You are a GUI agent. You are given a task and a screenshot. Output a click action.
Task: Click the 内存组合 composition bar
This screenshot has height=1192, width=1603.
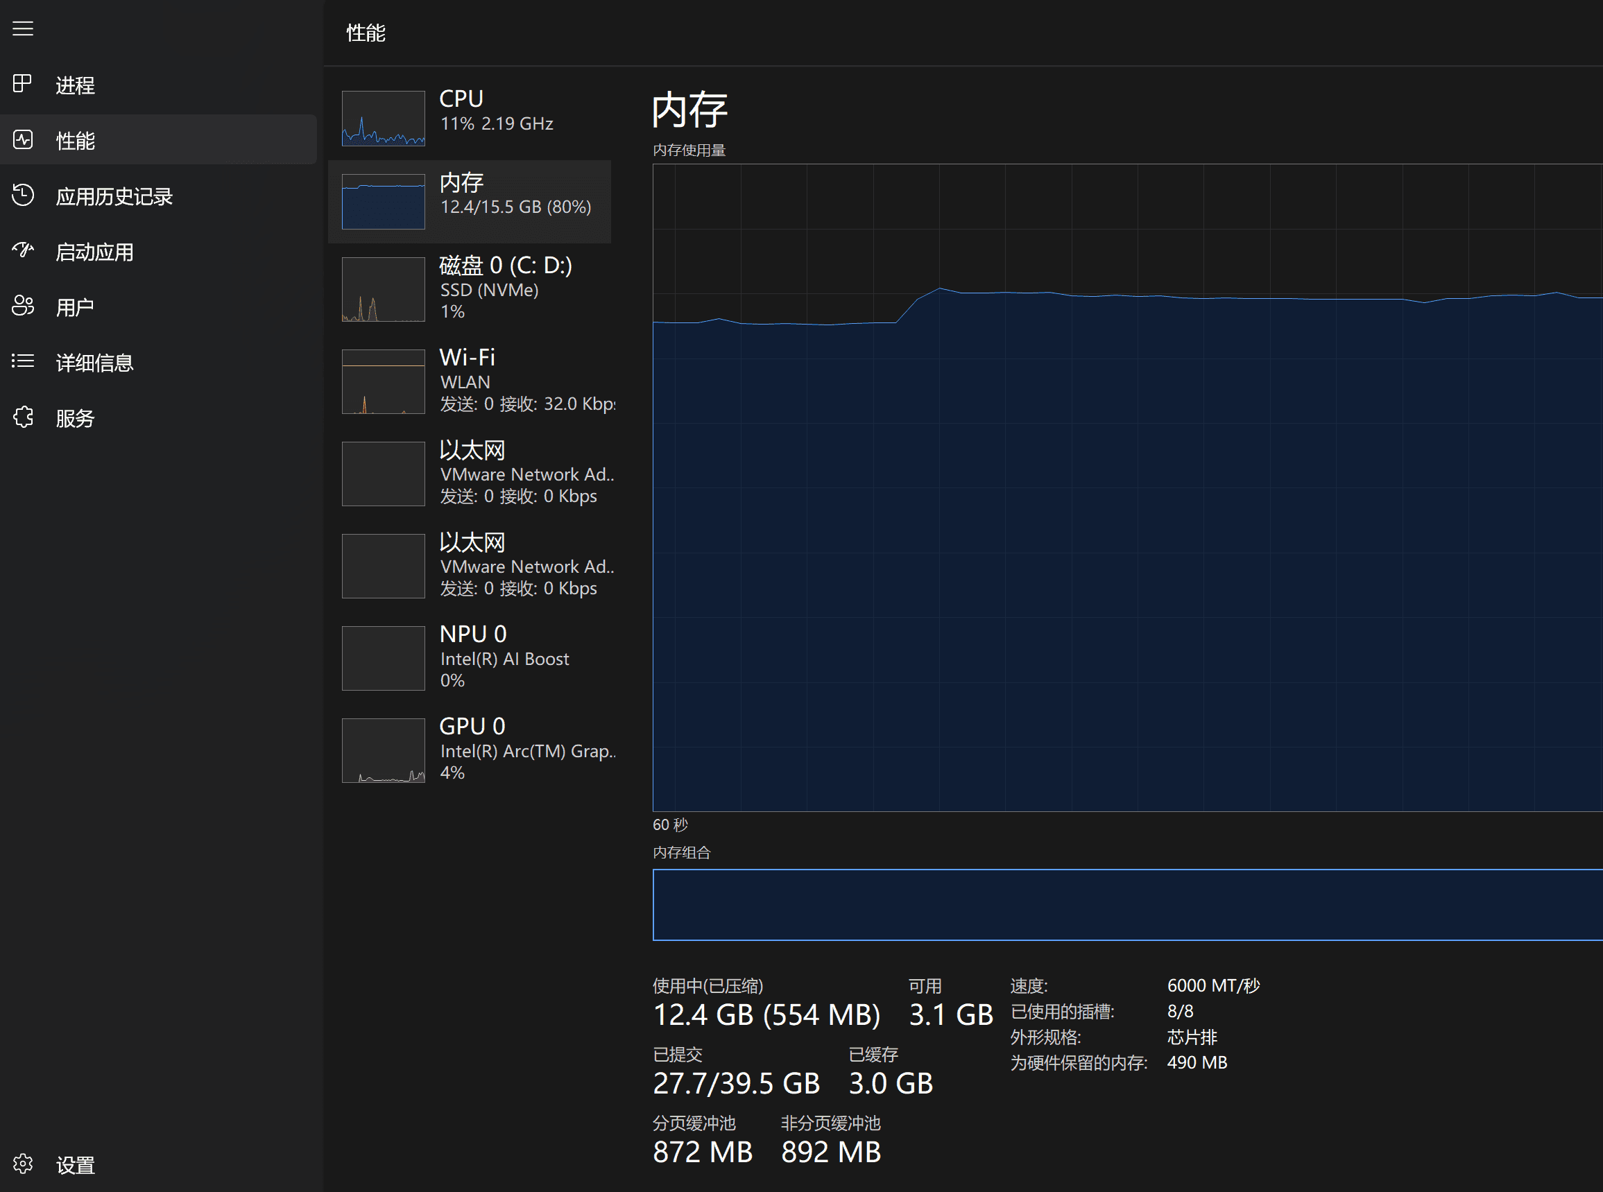1127,905
